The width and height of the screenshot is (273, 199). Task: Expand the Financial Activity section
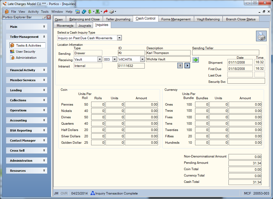tap(27, 70)
